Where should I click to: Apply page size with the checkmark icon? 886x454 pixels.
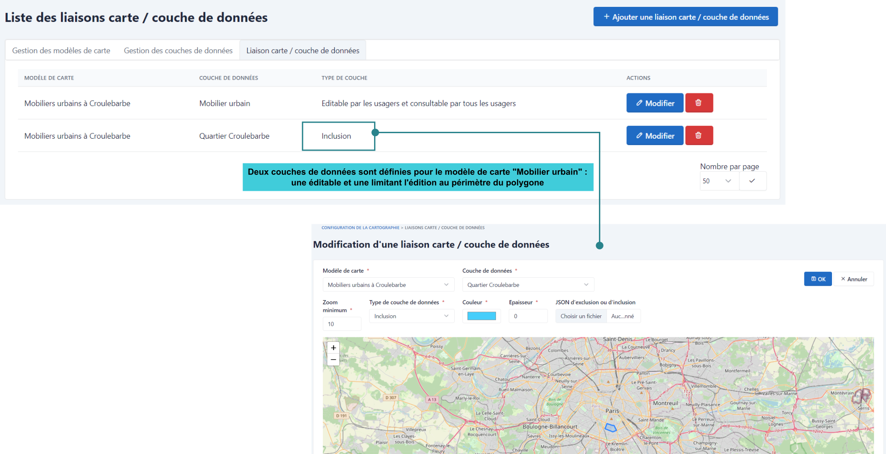(x=752, y=181)
